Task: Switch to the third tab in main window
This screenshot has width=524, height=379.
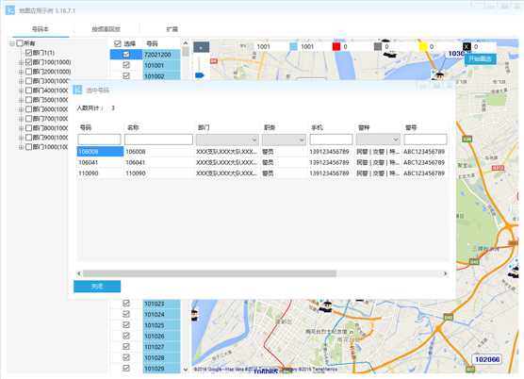Action: 172,29
